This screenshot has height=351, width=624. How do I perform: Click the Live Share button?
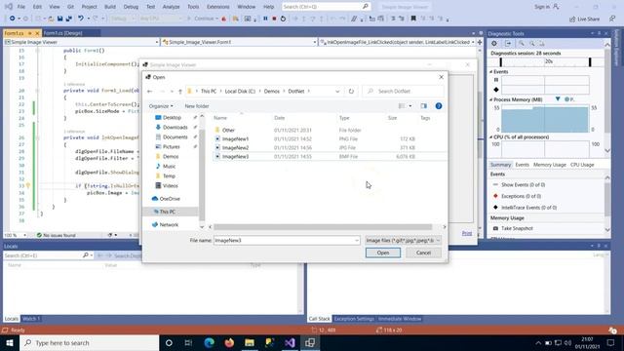[585, 19]
